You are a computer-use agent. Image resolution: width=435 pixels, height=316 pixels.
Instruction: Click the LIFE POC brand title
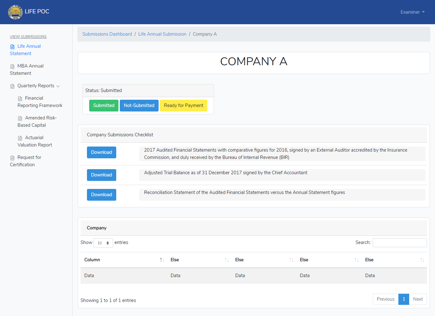pyautogui.click(x=37, y=11)
